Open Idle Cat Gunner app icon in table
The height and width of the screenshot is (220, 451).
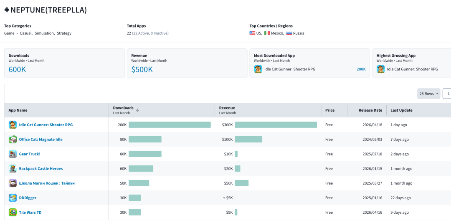pos(13,125)
